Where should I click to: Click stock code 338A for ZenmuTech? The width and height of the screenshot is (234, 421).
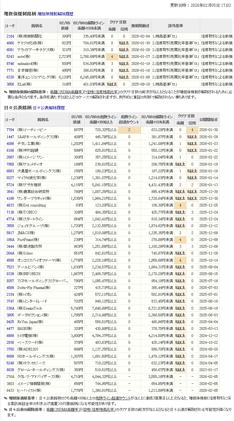coord(10,308)
